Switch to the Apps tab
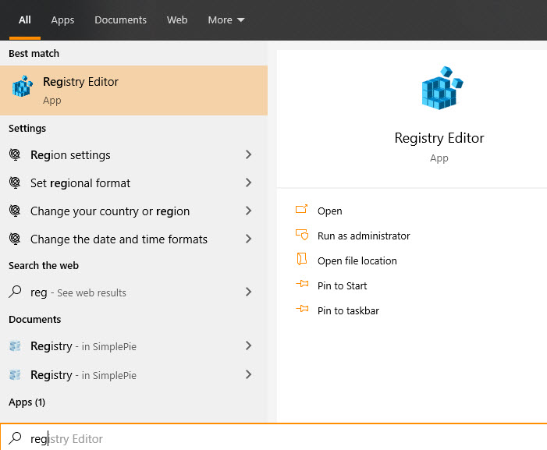Image resolution: width=547 pixels, height=450 pixels. pyautogui.click(x=62, y=19)
